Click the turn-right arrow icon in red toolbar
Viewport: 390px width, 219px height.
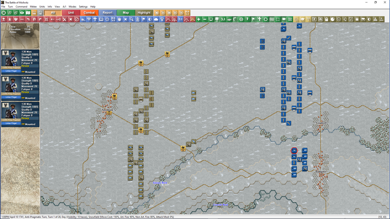[40, 19]
